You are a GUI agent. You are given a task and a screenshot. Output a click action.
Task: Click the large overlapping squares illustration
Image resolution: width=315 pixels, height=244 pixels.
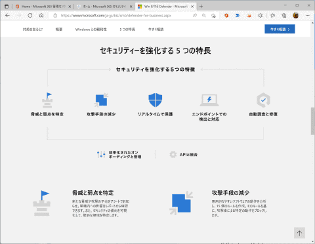tap(181, 203)
